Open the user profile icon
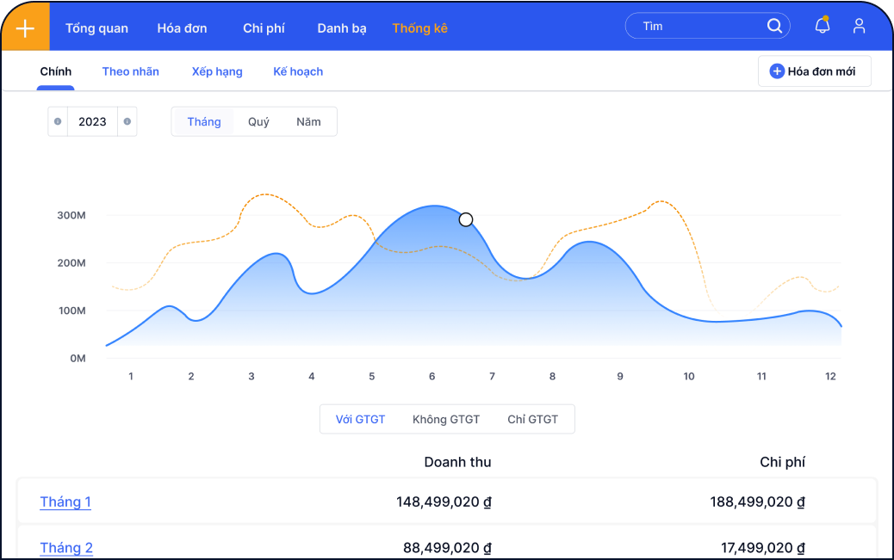894x560 pixels. 859,26
